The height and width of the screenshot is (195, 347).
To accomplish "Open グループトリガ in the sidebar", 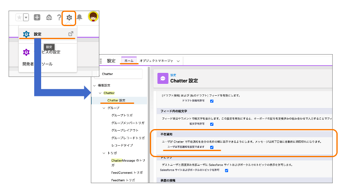I will 122,115.
